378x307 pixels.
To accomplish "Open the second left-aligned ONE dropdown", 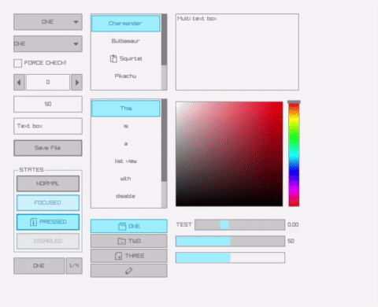I will pos(48,44).
